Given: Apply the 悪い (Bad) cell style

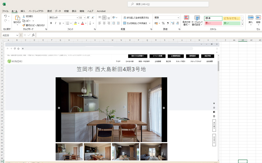Looking at the screenshot, I should coord(213,23).
